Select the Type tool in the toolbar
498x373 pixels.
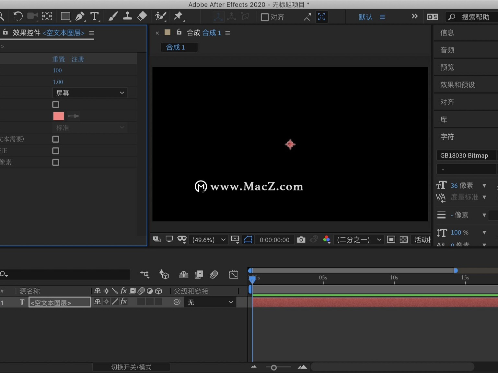click(x=95, y=16)
